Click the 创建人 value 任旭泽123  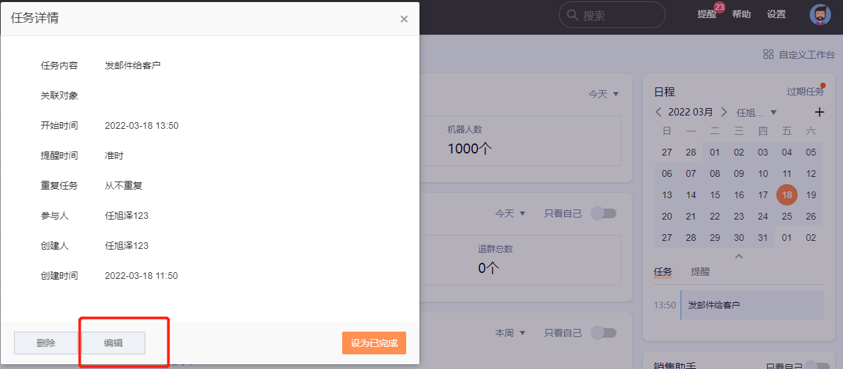pyautogui.click(x=127, y=246)
